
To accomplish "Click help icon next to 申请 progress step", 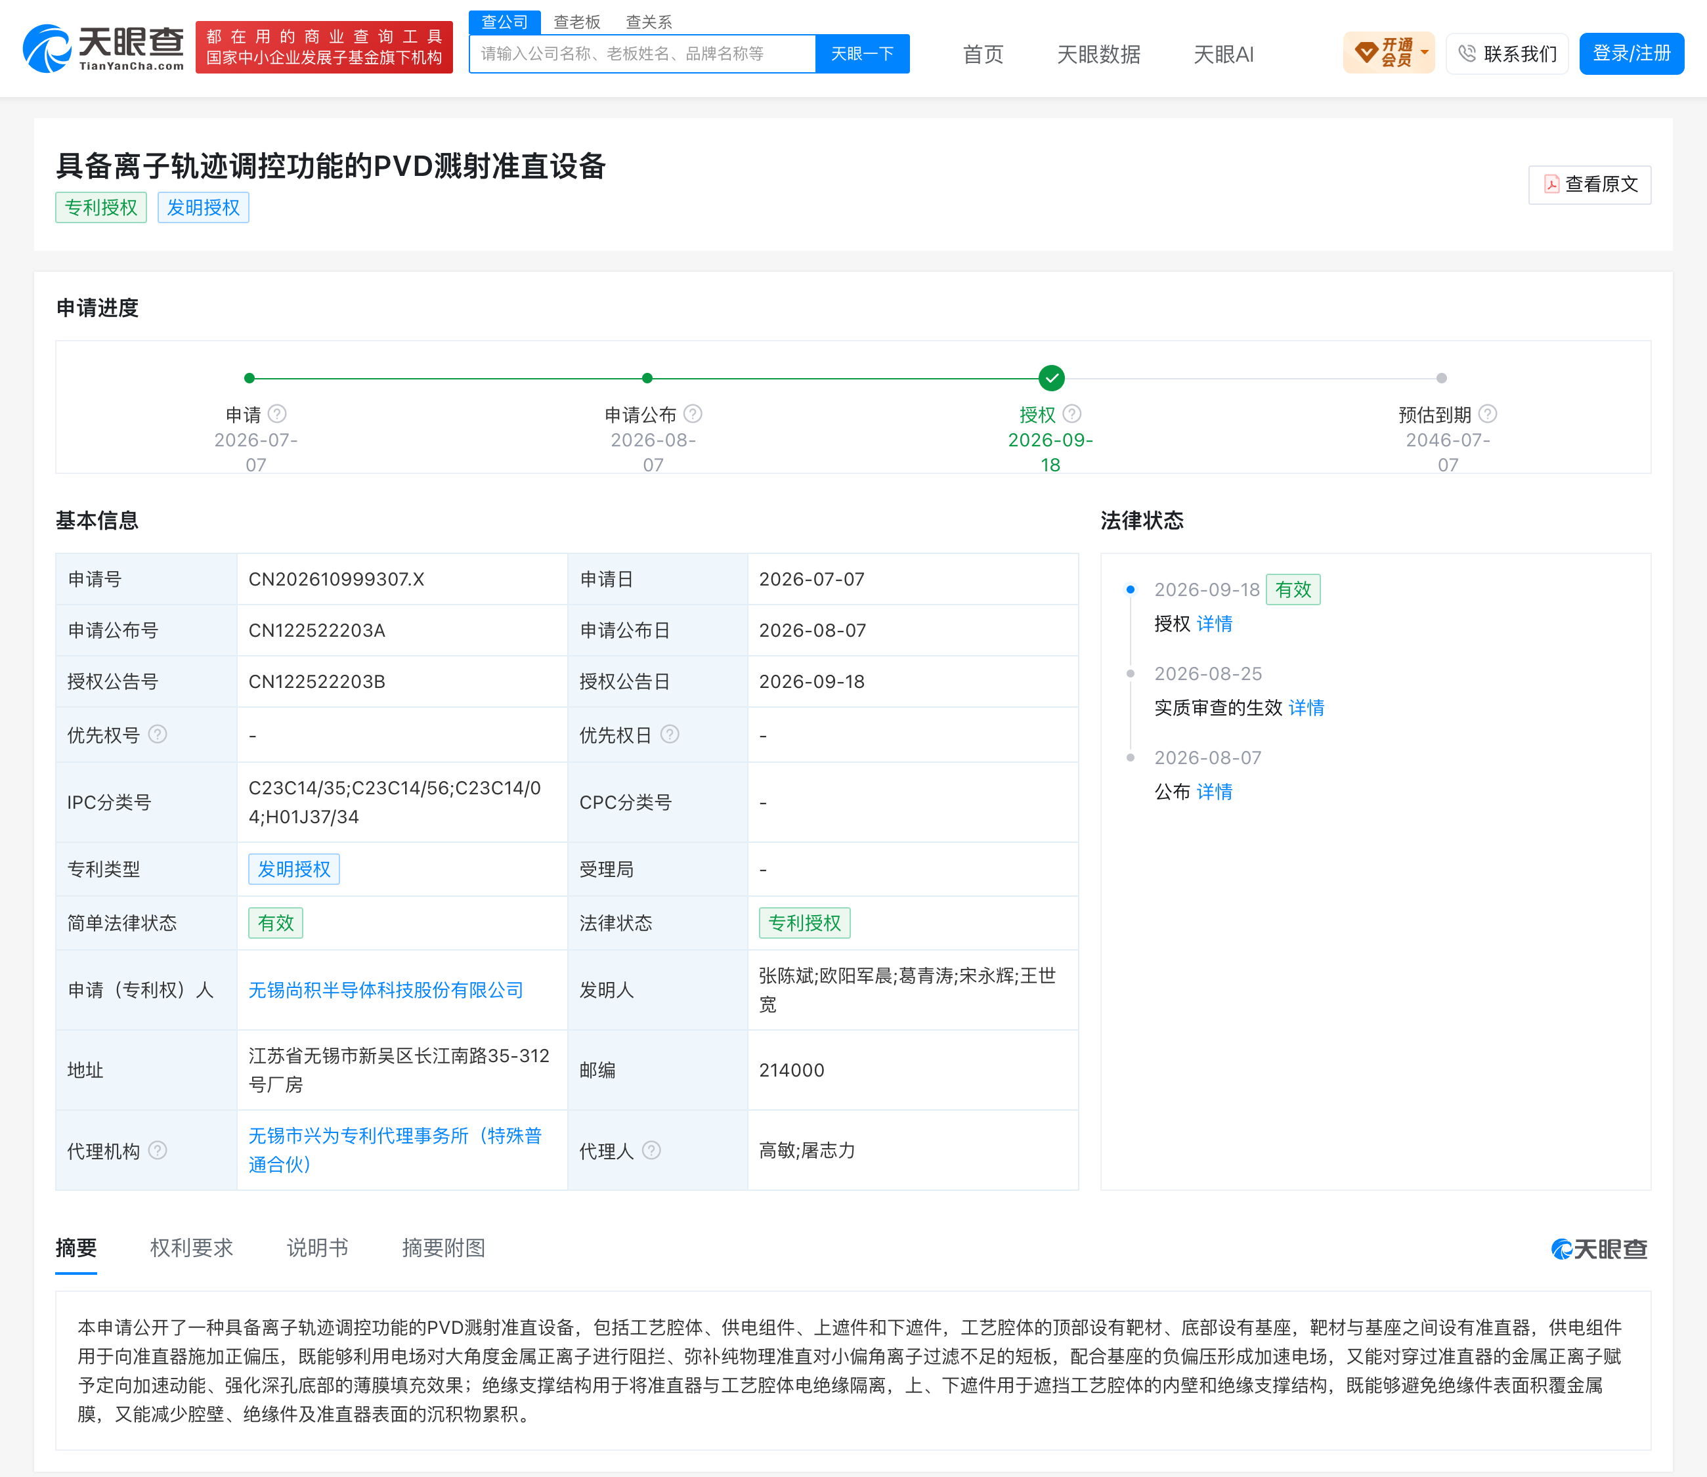I will tap(278, 414).
